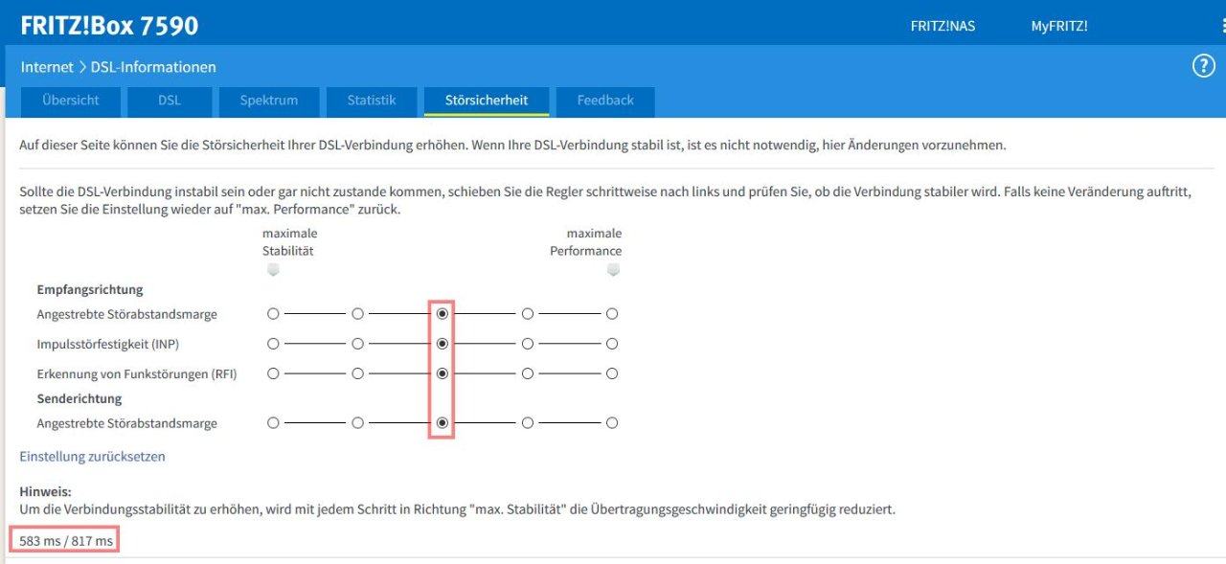
Task: Set Funkstörungen (RFI) to fourth step
Action: (527, 373)
